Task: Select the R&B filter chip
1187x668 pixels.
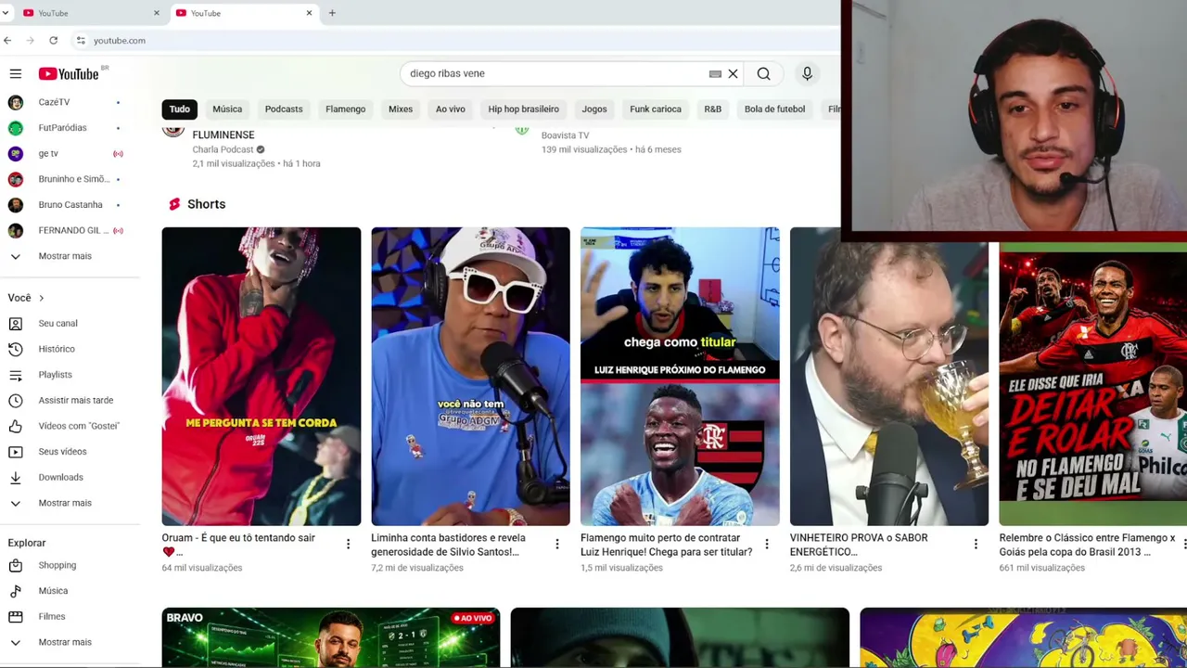Action: (x=712, y=109)
